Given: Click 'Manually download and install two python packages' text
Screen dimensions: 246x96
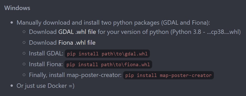Looking at the screenshot, I should coord(88,23).
